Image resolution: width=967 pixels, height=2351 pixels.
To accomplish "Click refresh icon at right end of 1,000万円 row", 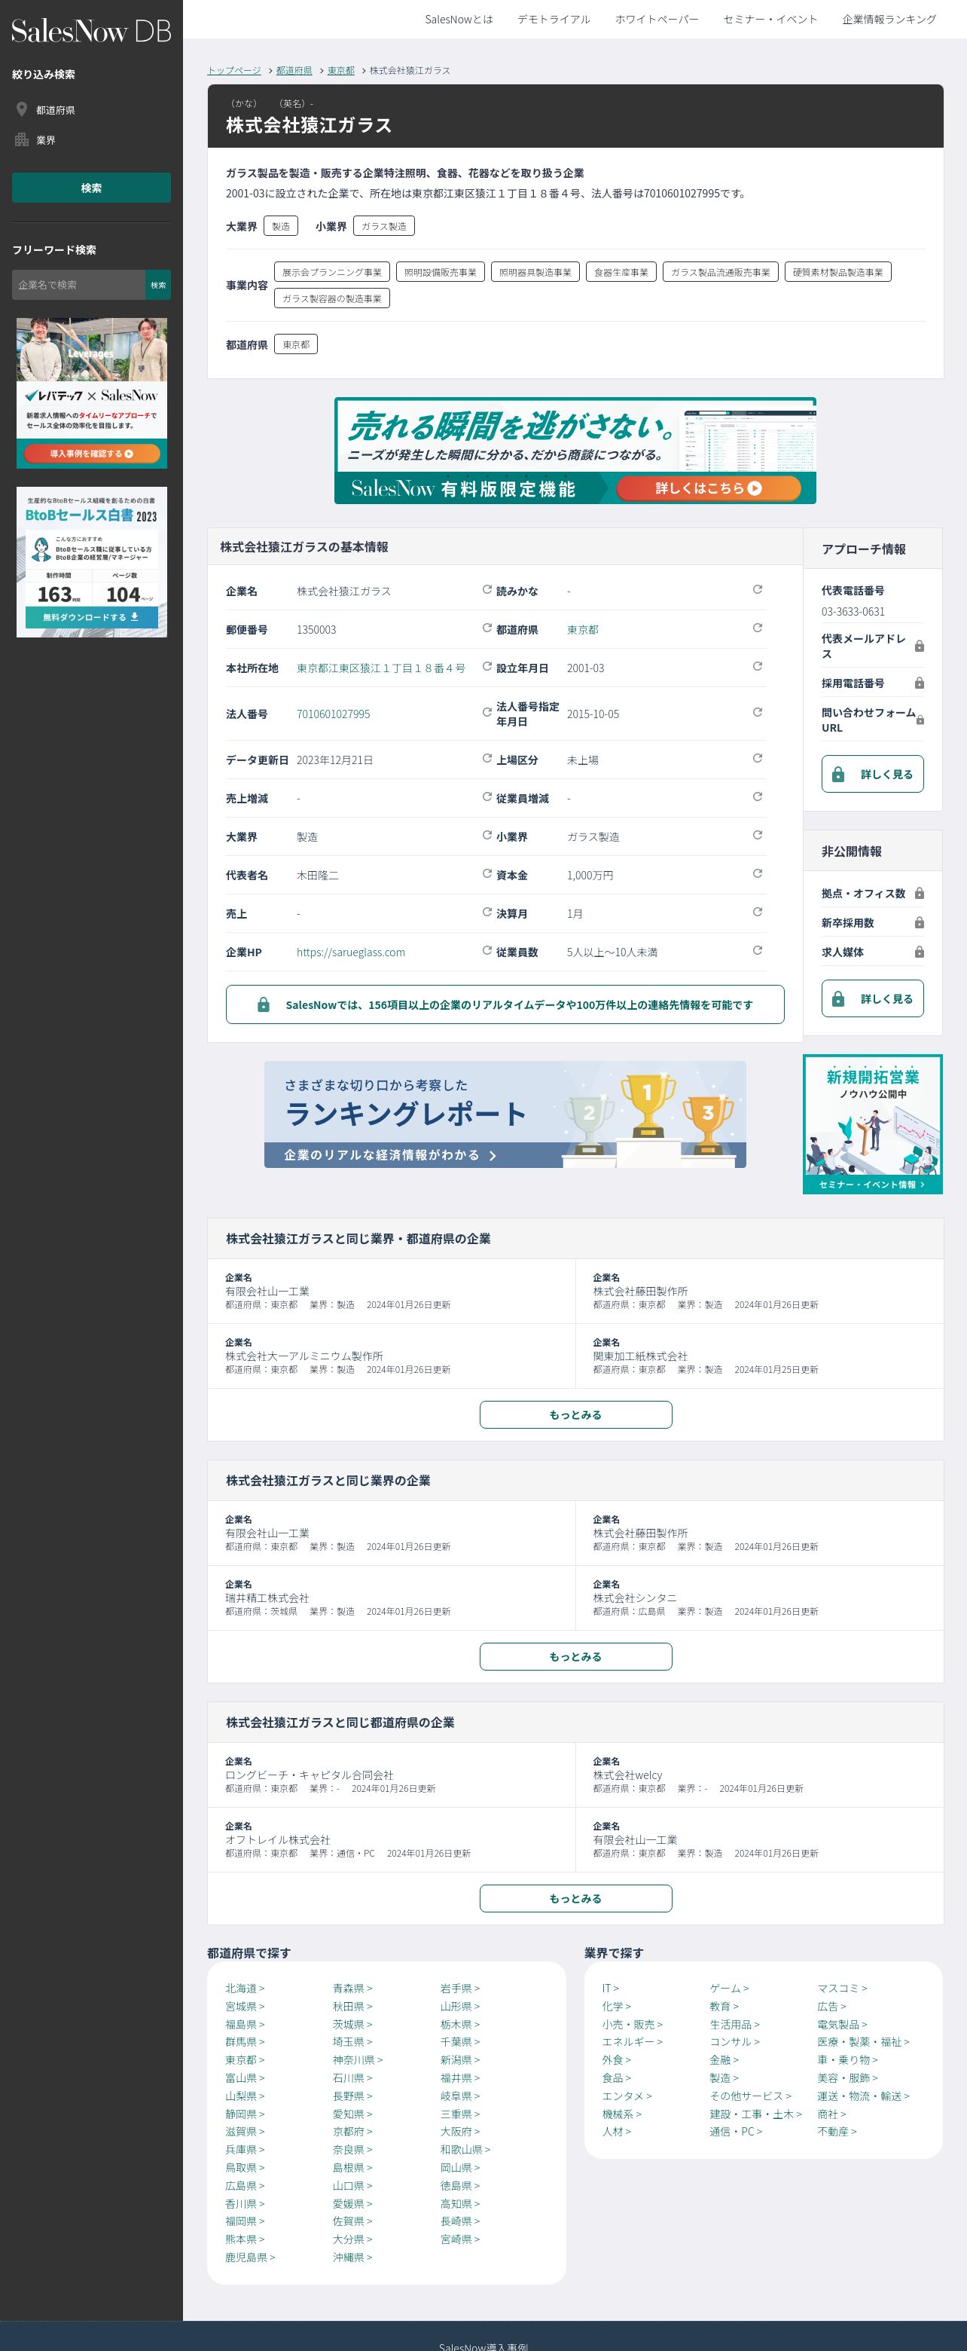I will point(757,873).
